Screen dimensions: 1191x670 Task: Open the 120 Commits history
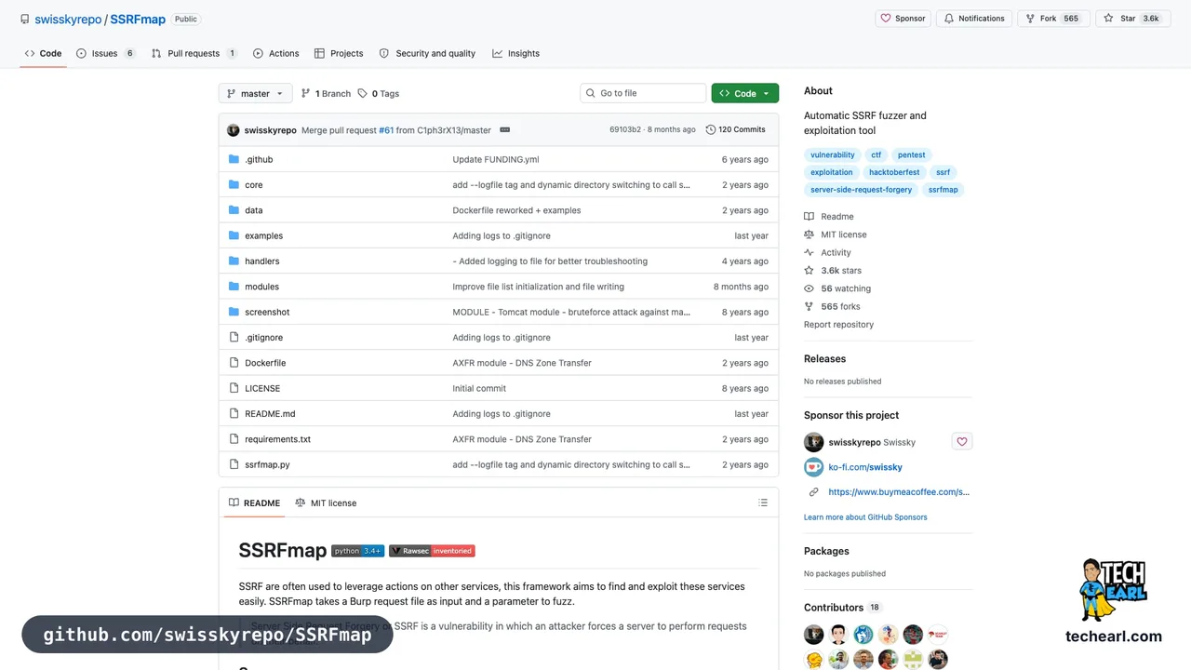[735, 129]
